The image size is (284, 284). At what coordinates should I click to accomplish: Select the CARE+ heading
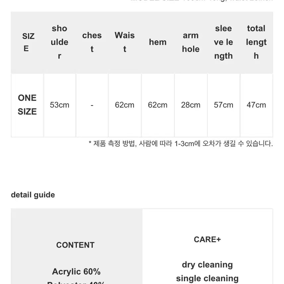click(207, 240)
